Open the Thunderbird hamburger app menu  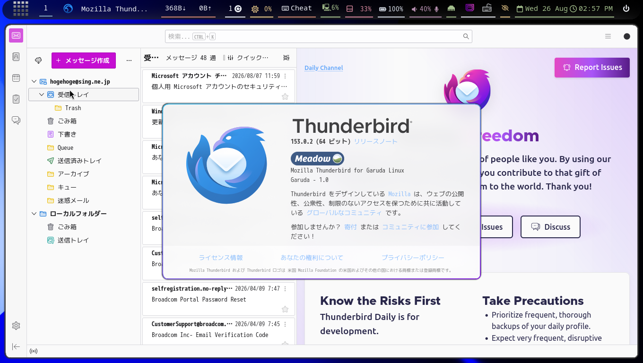608,36
